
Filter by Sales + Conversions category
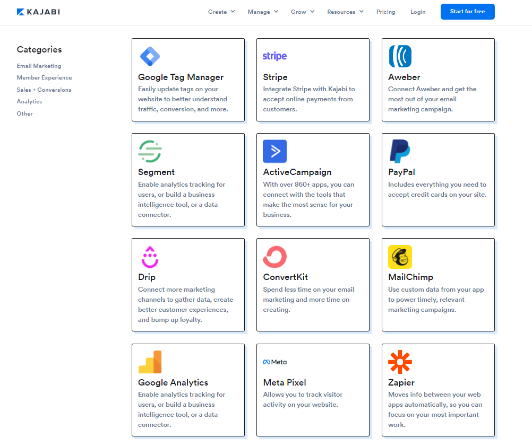tap(44, 90)
